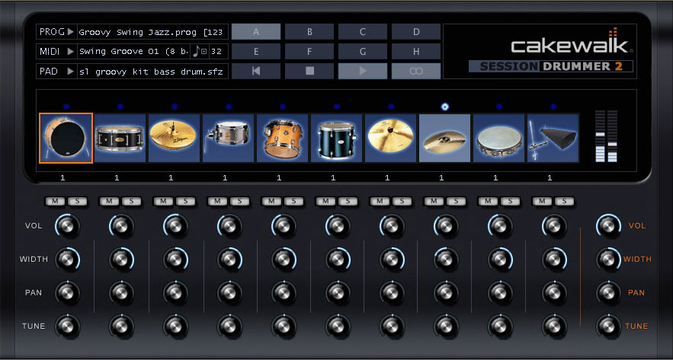Click the black snare drum pad
Screen dimensions: 673x360
[120, 138]
